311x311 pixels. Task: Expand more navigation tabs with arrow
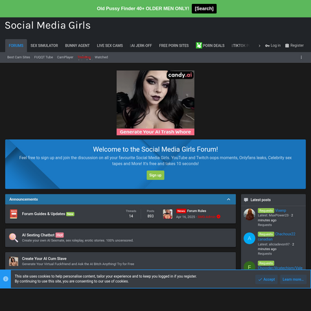[x=259, y=45]
